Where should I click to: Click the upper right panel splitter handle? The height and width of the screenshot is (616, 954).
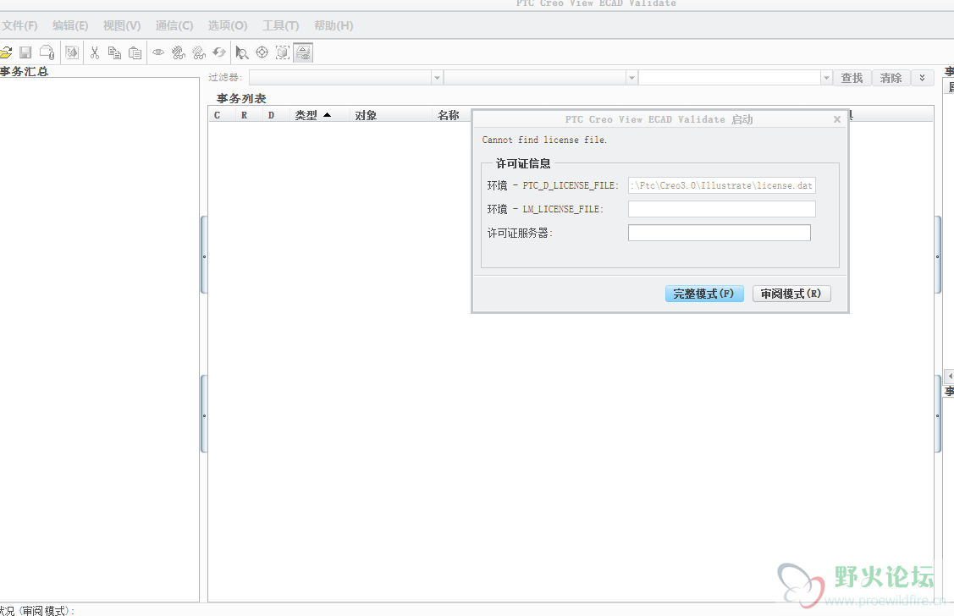[938, 256]
